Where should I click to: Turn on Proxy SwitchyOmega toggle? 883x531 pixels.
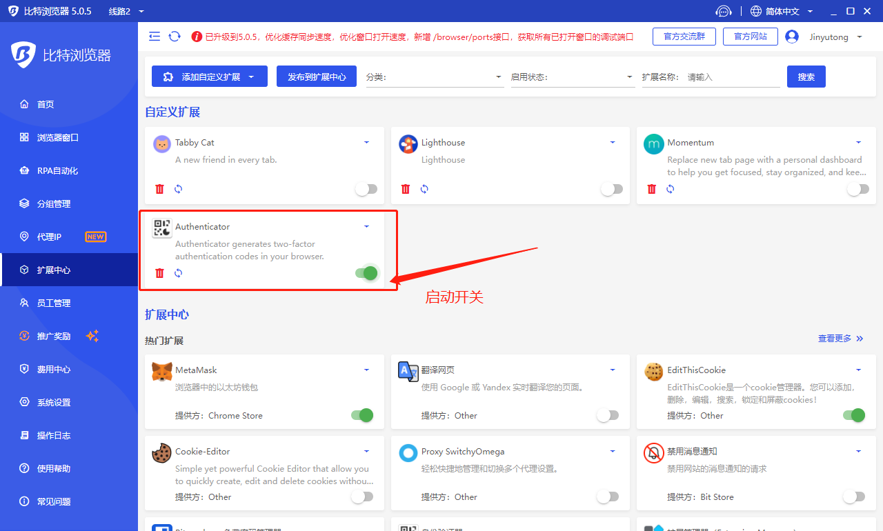click(x=608, y=497)
